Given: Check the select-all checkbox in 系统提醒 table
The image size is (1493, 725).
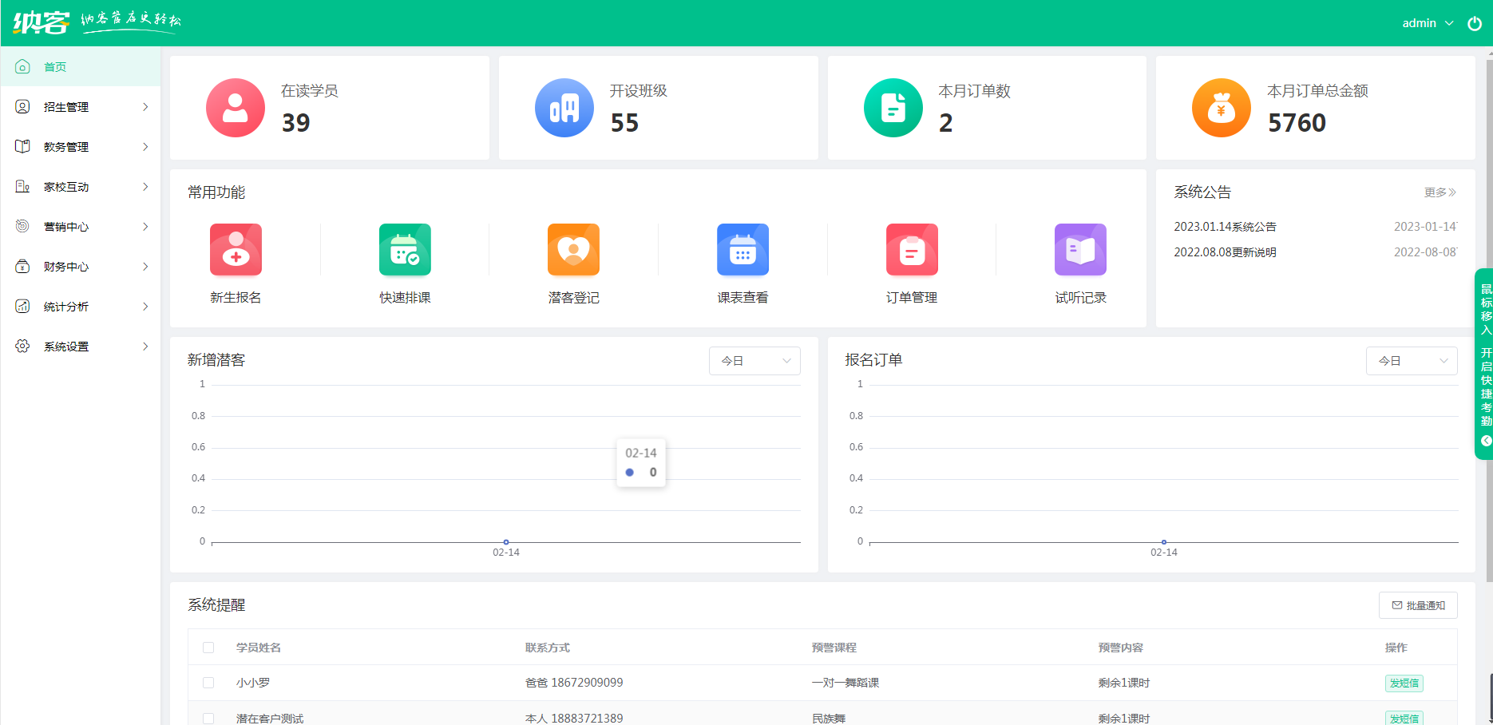Looking at the screenshot, I should point(208,648).
